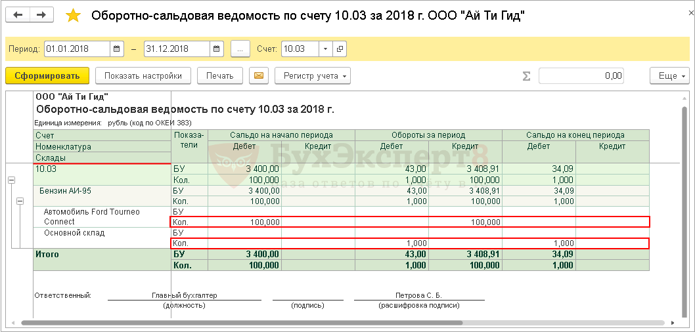Screen dimensions: 695x332
Task: Click the Сформировать button
Action: point(47,76)
